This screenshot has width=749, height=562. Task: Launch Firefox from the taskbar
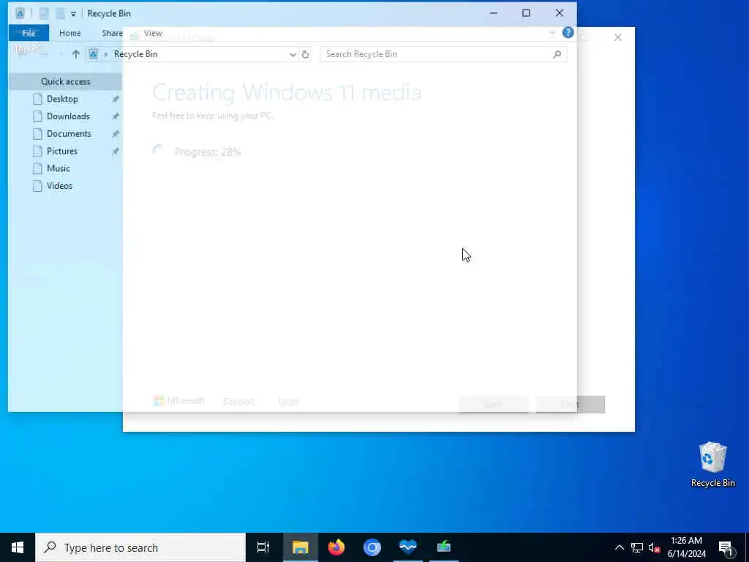click(x=336, y=547)
